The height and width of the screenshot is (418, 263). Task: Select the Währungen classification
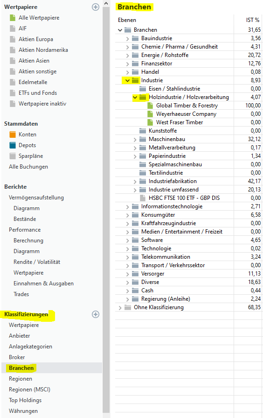click(x=23, y=411)
